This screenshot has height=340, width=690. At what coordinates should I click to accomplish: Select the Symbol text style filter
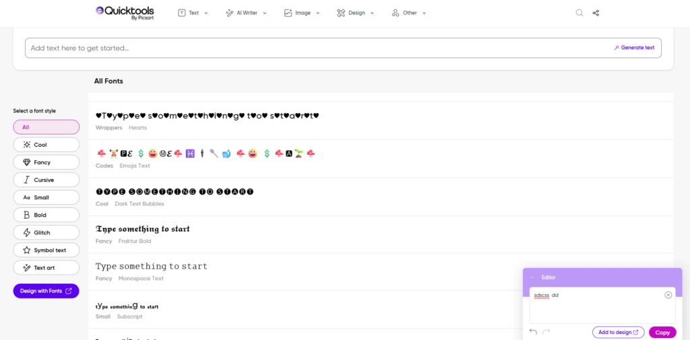46,250
